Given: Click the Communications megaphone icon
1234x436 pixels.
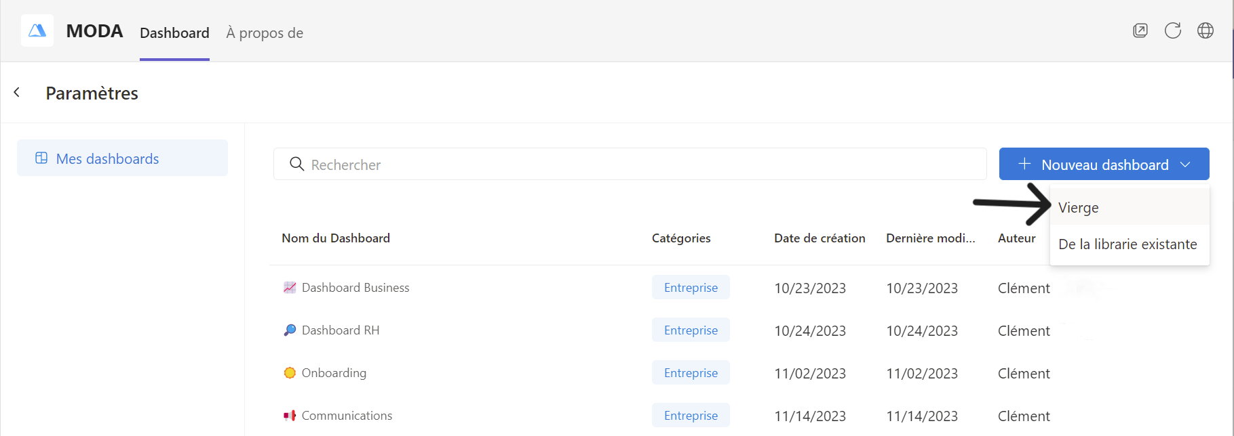Looking at the screenshot, I should click(x=290, y=415).
